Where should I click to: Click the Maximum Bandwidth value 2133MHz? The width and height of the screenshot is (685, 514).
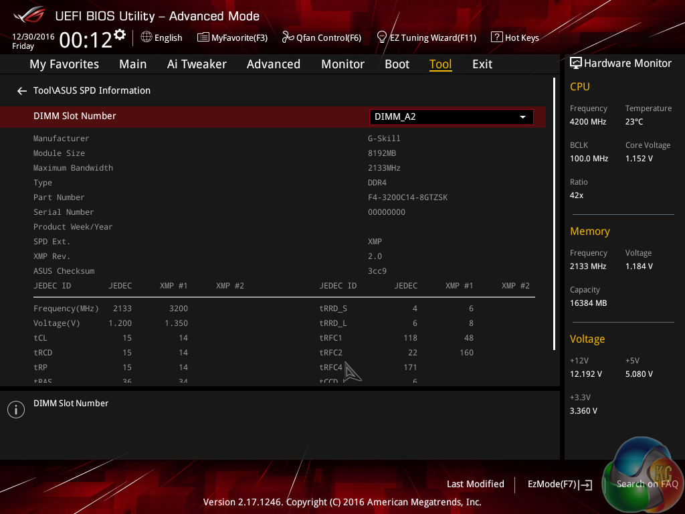pos(384,168)
